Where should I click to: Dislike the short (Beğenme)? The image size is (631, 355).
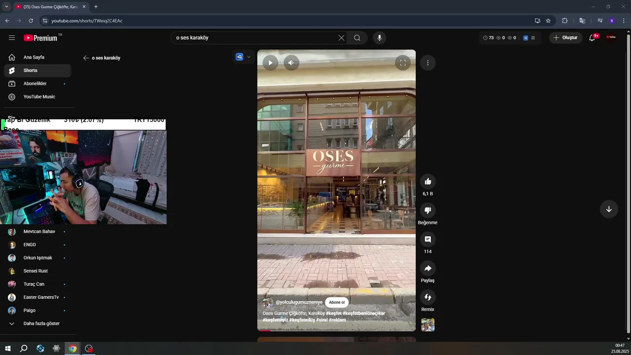[x=428, y=210]
